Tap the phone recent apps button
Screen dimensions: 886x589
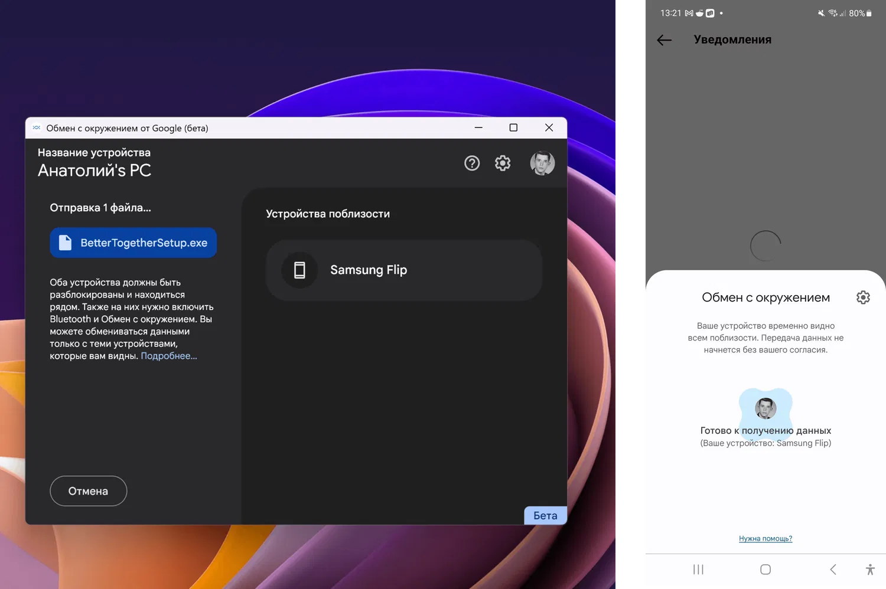pyautogui.click(x=698, y=570)
